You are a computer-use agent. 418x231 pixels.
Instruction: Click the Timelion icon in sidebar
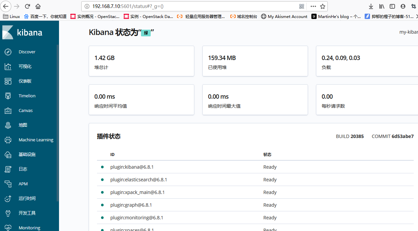8,96
